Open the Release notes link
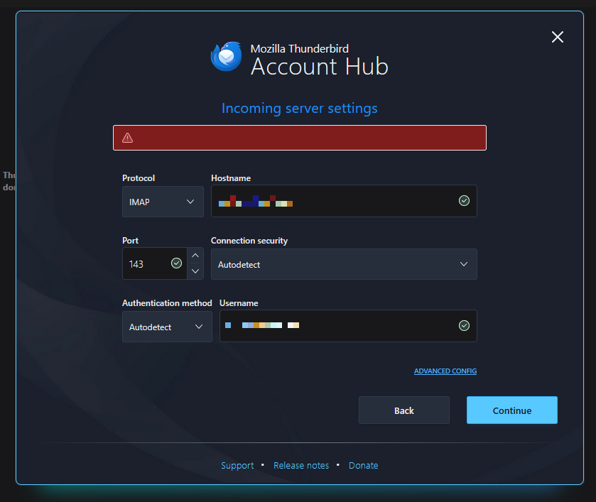 pyautogui.click(x=301, y=466)
